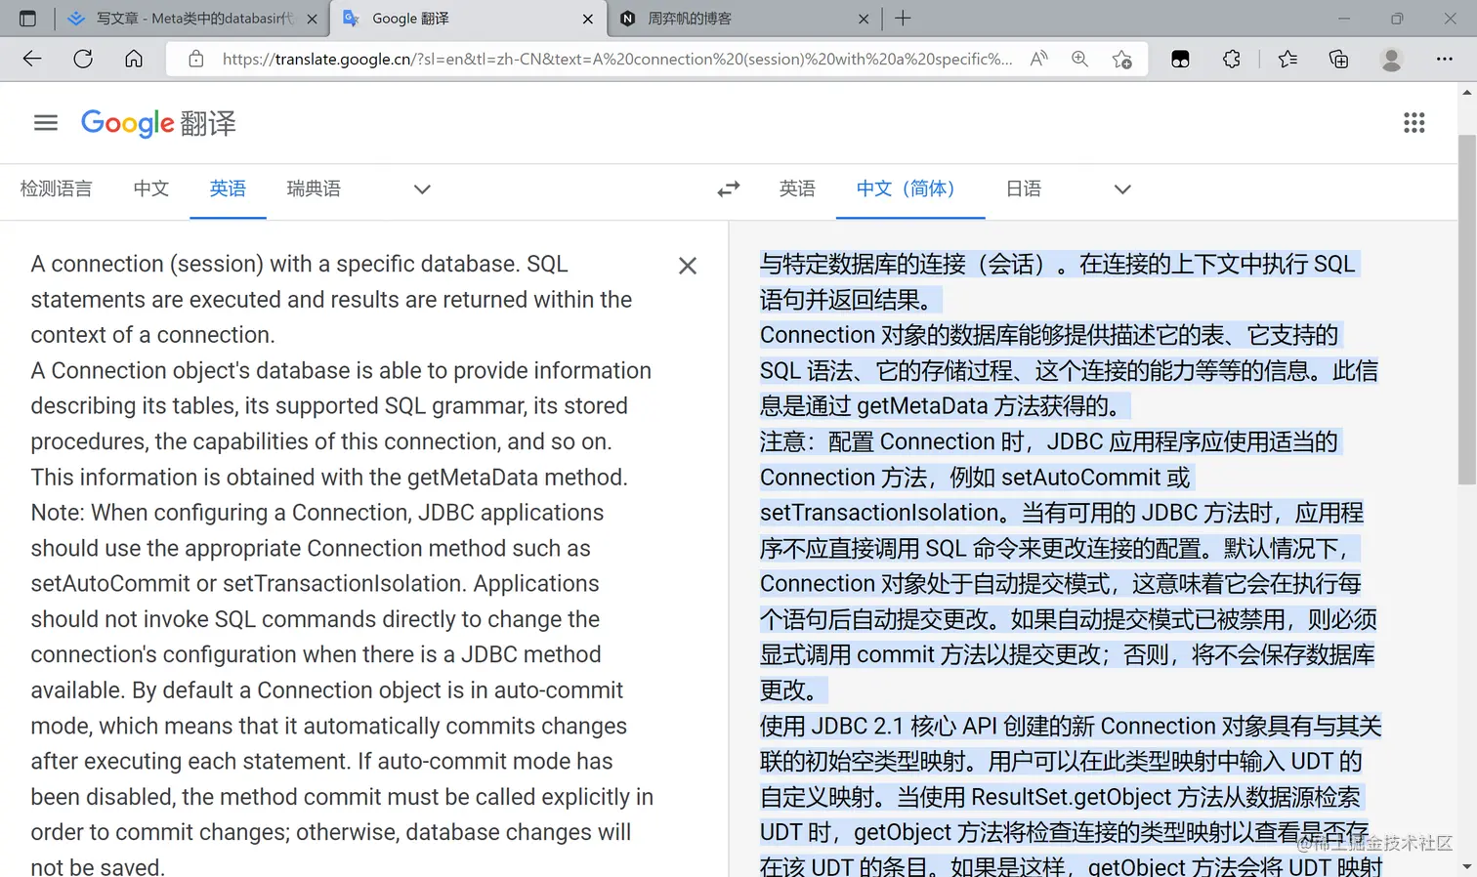Open the black extension icon in toolbar
Viewport: 1477px width, 877px height.
point(1180,59)
